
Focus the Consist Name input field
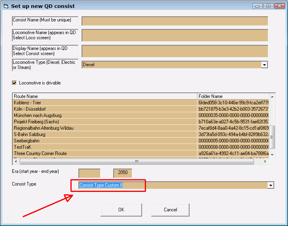175,21
